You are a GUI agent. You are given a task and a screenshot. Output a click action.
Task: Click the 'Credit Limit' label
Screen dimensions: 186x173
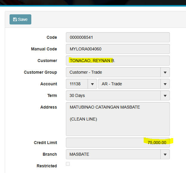click(45, 143)
